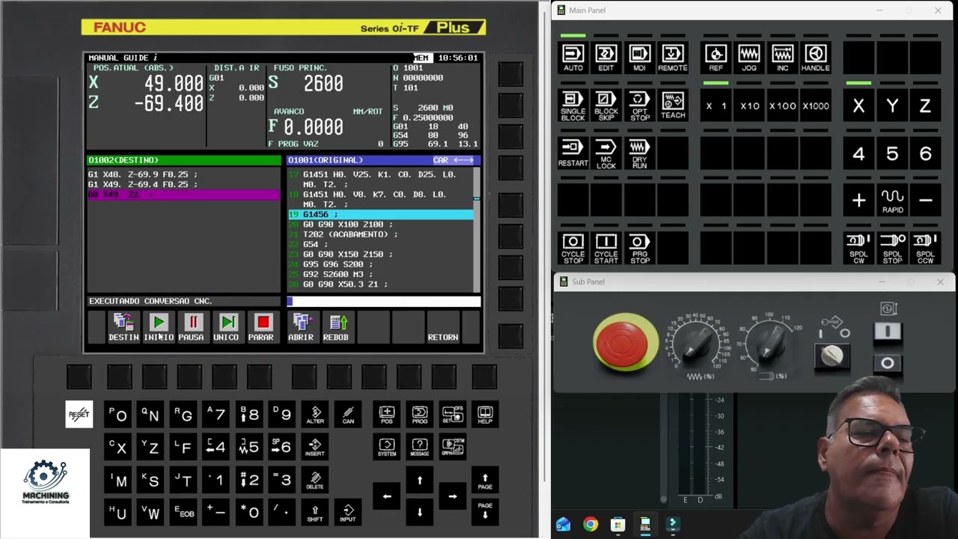Click the RAPID traverse button
This screenshot has width=958, height=539.
click(x=892, y=201)
